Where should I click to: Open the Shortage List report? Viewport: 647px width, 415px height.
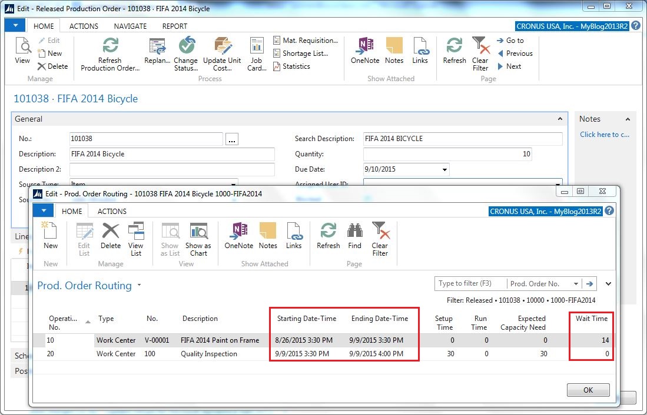[x=301, y=53]
